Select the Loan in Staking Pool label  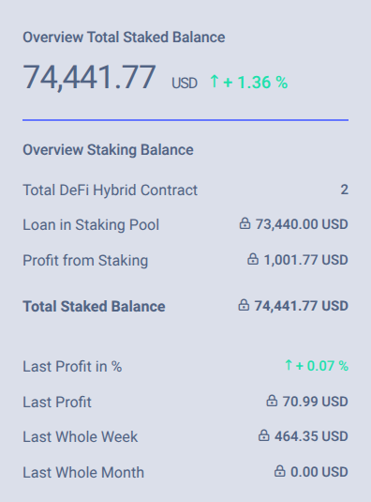tap(91, 225)
